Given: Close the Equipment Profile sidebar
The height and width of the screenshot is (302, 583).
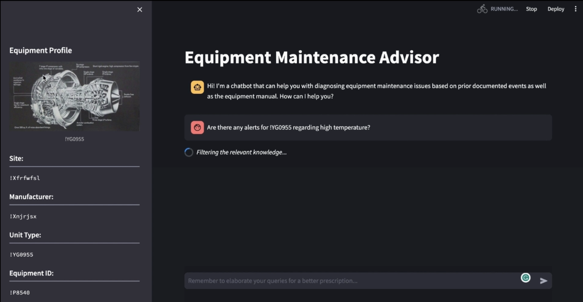Looking at the screenshot, I should [140, 10].
